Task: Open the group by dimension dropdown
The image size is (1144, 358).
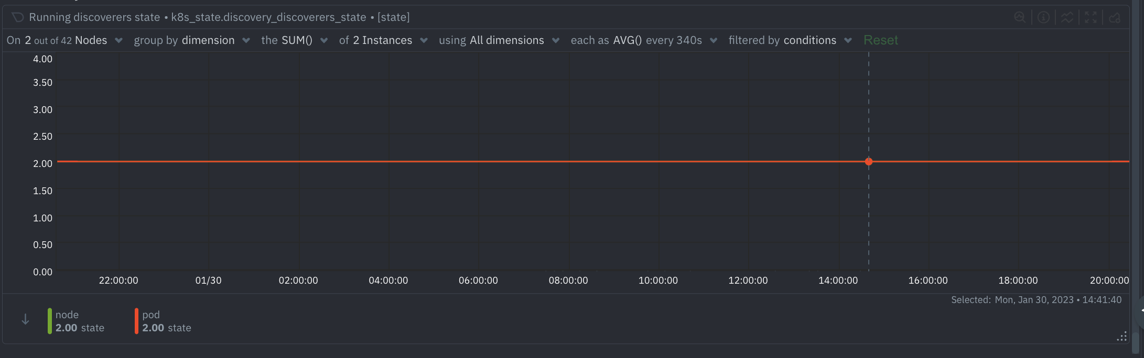Action: [x=191, y=40]
